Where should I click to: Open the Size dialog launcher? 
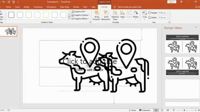click(x=169, y=22)
